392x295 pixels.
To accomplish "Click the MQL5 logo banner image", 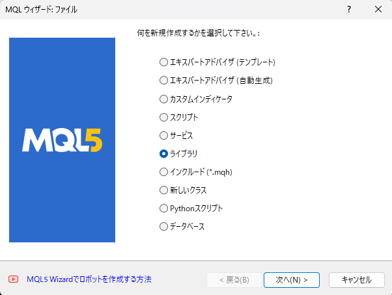I will tap(63, 140).
